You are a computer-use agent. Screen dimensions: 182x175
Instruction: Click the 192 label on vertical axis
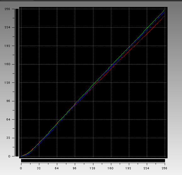(x=8, y=46)
